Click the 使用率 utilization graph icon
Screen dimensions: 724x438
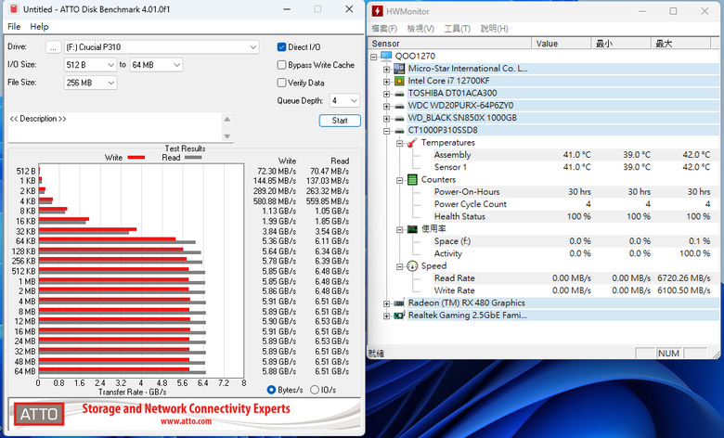(412, 229)
